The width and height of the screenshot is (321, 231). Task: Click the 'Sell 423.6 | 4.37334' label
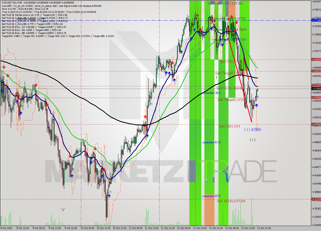coord(231,201)
